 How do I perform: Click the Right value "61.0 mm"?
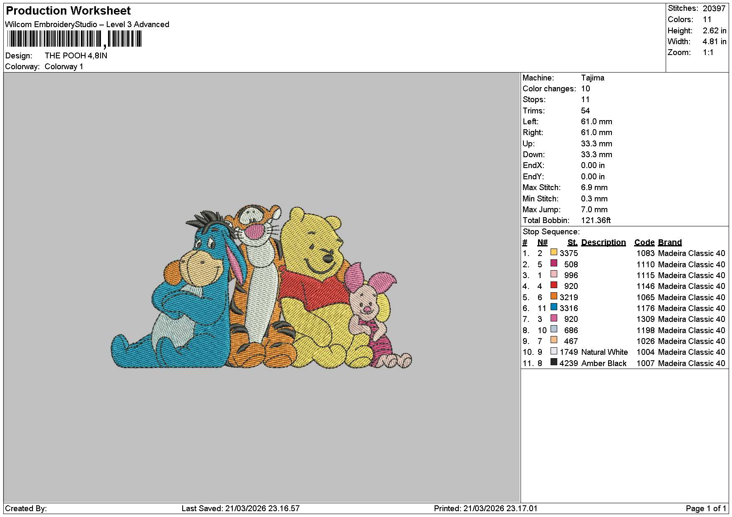coord(596,133)
